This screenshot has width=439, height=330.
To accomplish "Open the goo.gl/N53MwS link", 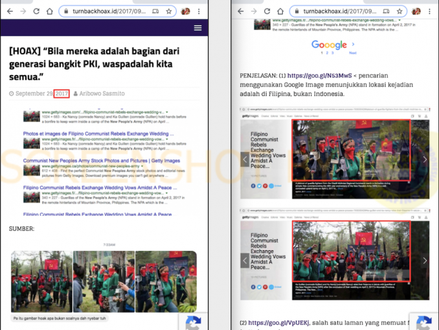I will point(319,75).
